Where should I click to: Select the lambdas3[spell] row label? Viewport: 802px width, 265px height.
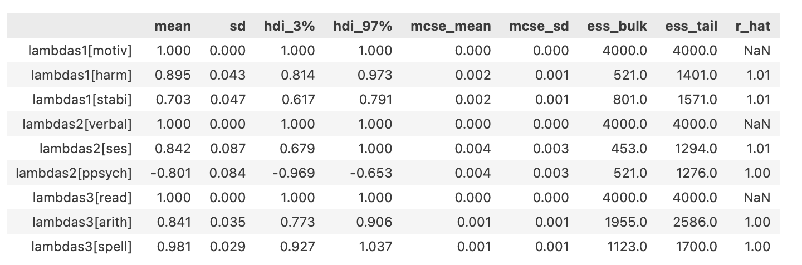[81, 247]
